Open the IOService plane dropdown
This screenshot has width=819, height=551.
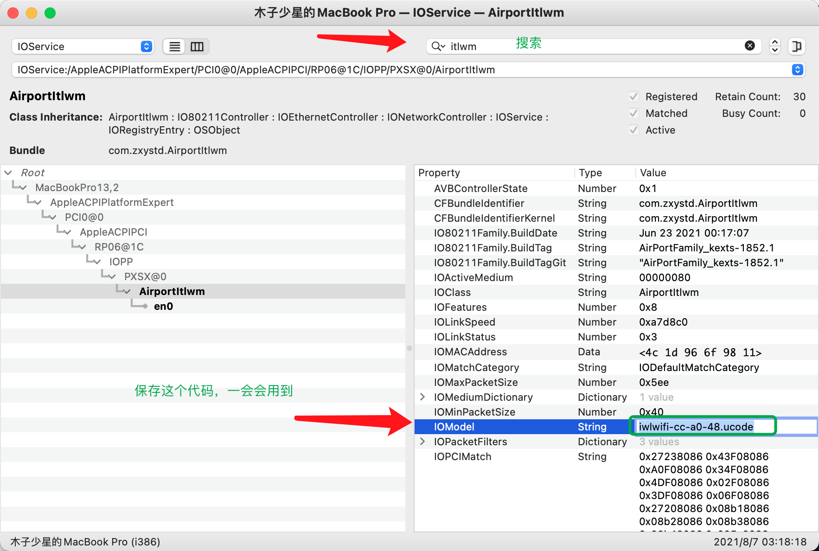pos(83,46)
